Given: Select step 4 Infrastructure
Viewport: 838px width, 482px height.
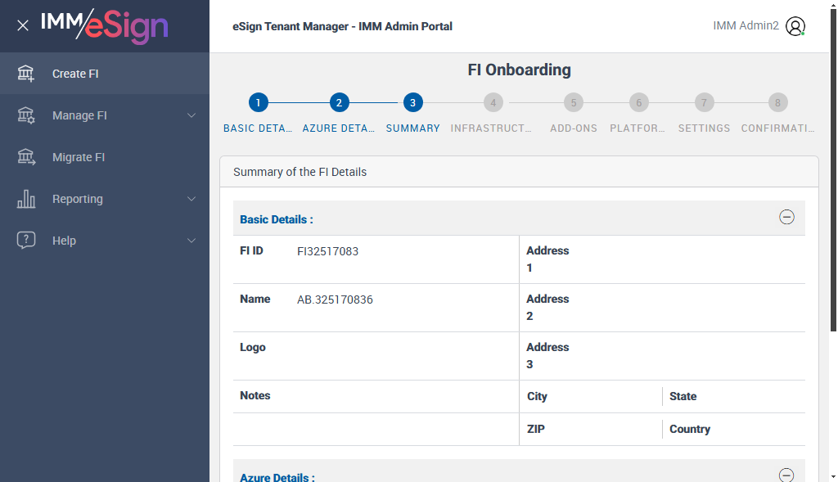Looking at the screenshot, I should [493, 103].
